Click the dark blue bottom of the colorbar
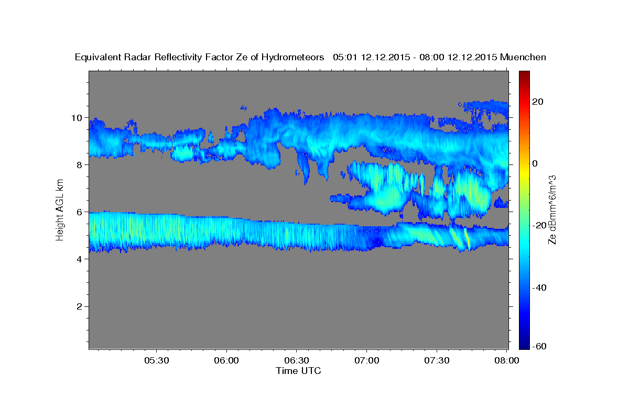Image resolution: width=629 pixels, height=419 pixels. pos(524,345)
